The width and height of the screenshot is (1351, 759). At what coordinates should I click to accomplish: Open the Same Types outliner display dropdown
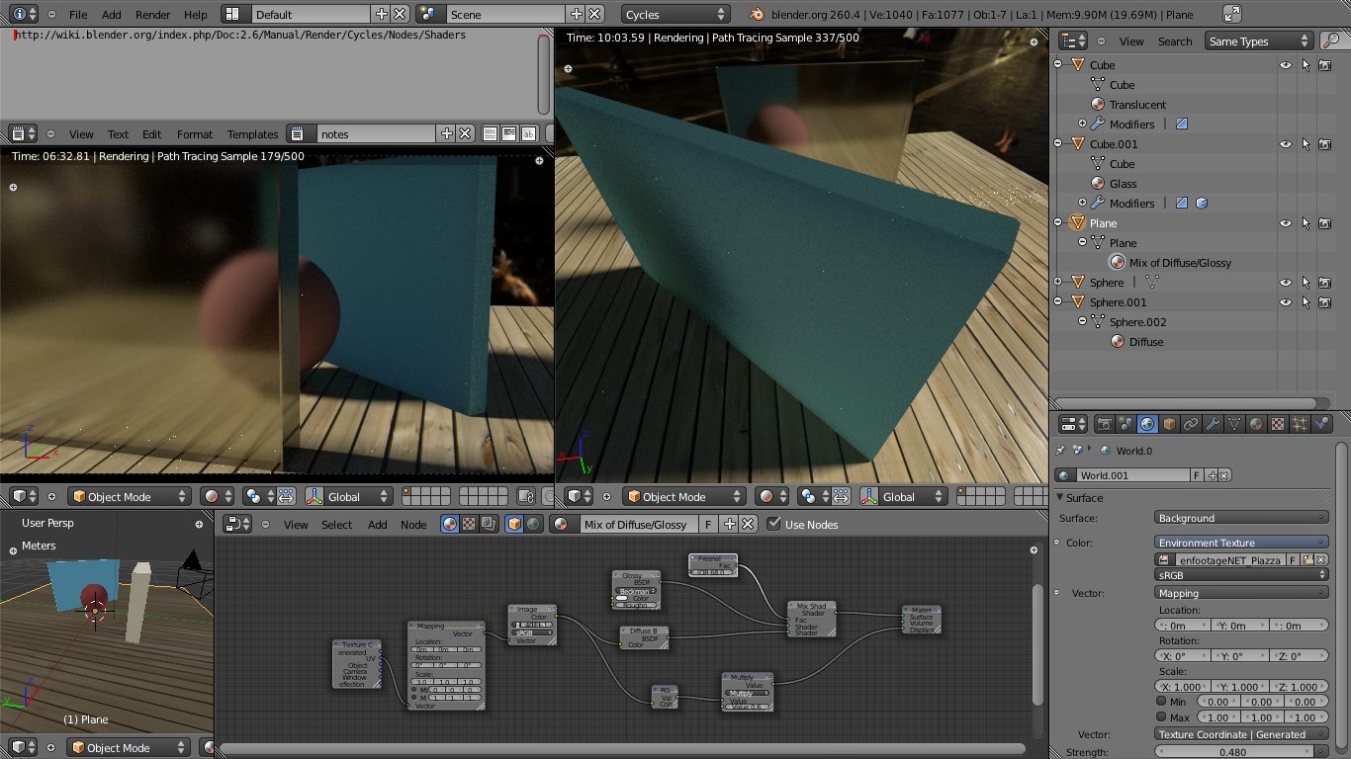point(1258,42)
